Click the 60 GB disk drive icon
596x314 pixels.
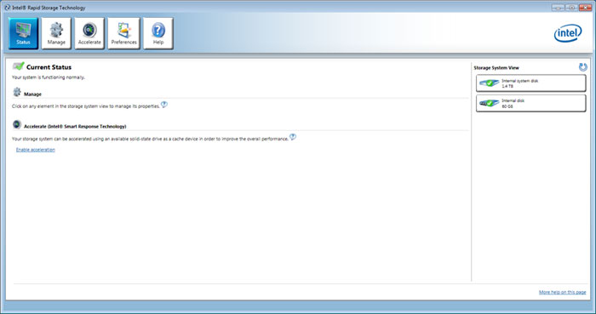click(x=489, y=103)
